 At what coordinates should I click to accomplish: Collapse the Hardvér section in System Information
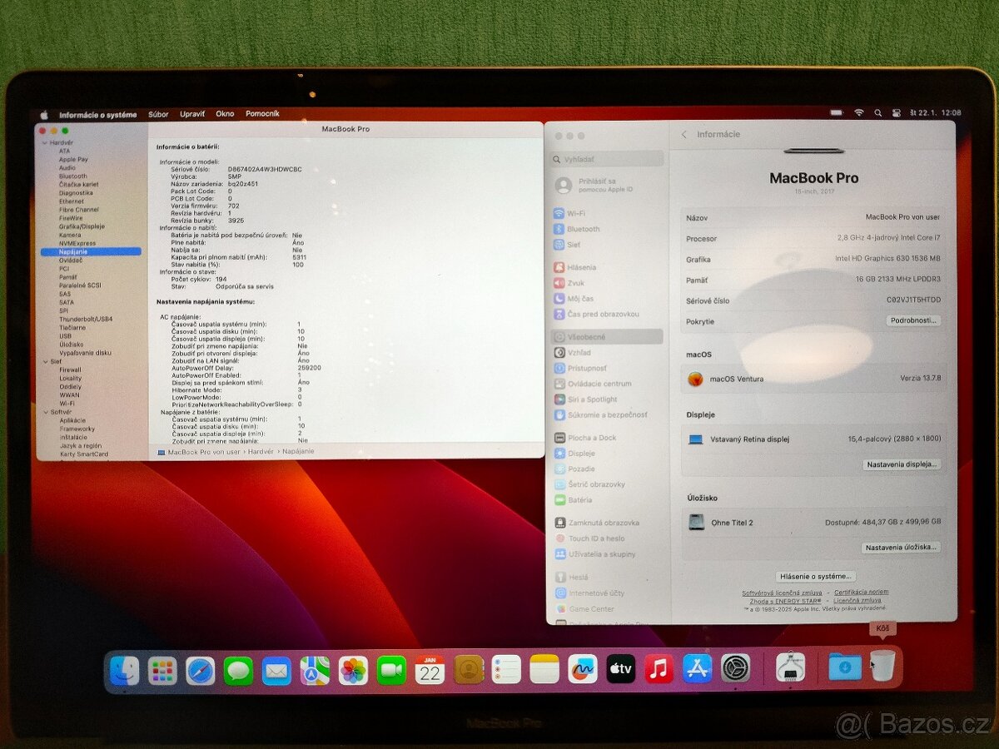point(46,142)
